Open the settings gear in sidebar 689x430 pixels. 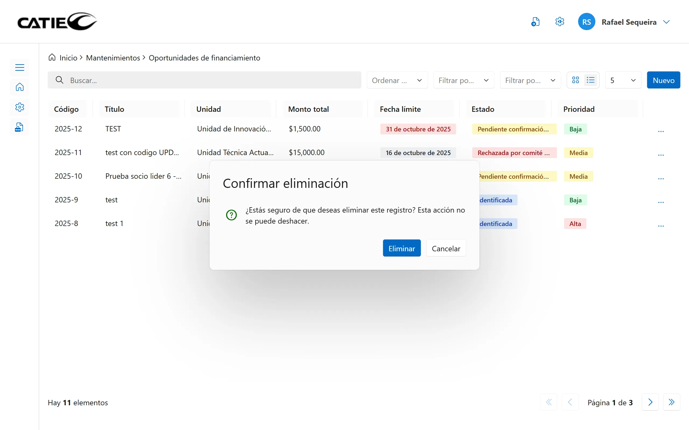tap(20, 107)
